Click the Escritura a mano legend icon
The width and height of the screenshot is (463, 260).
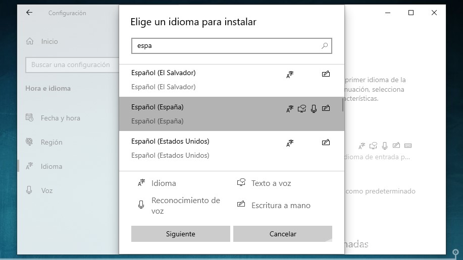click(241, 204)
